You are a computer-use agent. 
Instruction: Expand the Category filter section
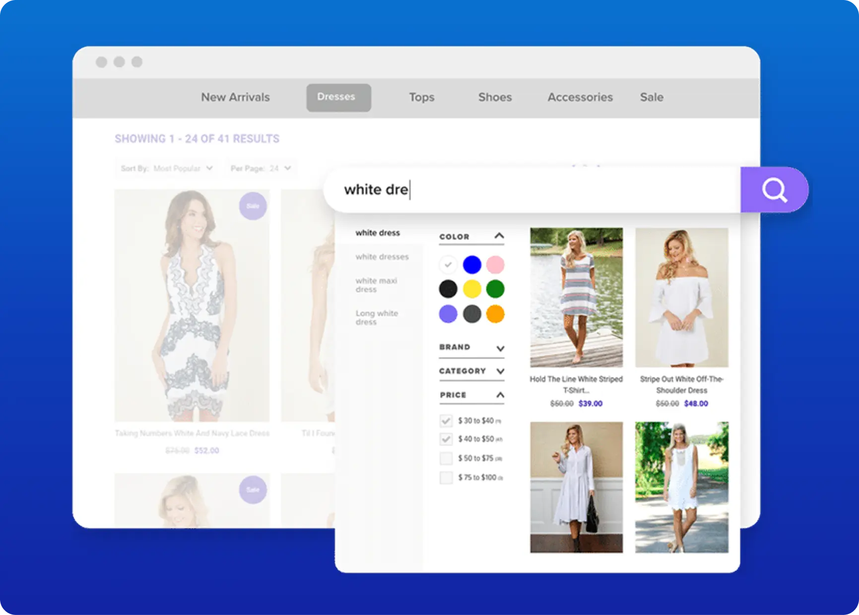500,371
